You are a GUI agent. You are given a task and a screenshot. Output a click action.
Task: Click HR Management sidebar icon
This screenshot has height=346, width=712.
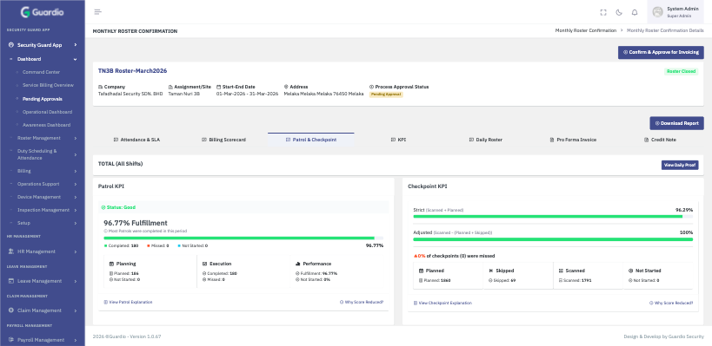coord(11,251)
